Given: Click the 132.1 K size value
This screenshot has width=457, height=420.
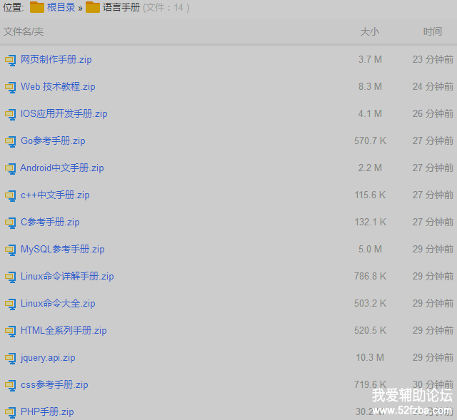Looking at the screenshot, I should [x=370, y=222].
